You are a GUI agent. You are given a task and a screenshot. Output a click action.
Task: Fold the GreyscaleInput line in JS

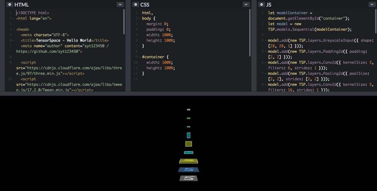click(266, 41)
